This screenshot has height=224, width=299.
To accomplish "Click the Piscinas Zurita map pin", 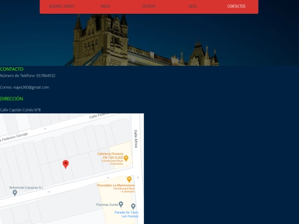I will (121, 205).
